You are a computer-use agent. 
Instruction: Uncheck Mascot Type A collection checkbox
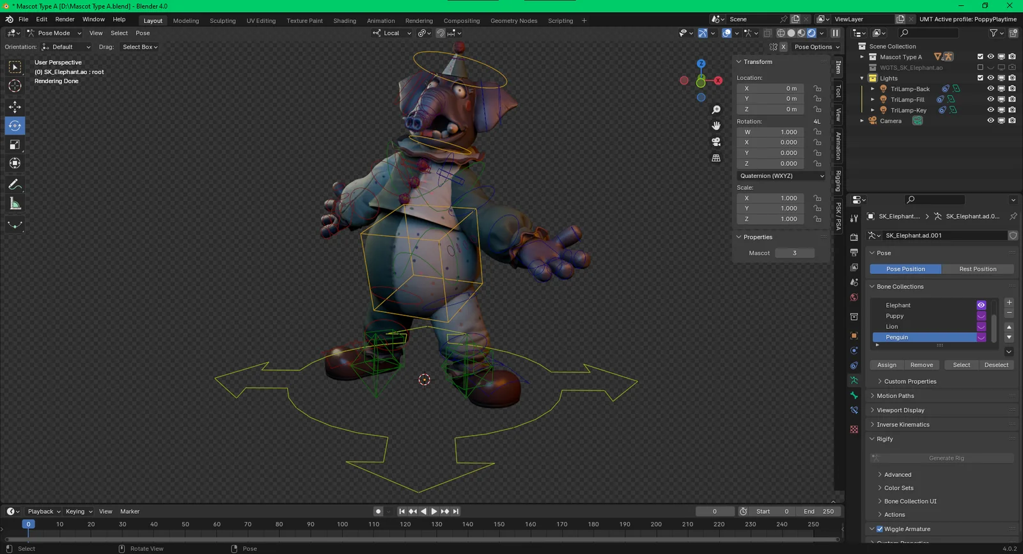980,57
